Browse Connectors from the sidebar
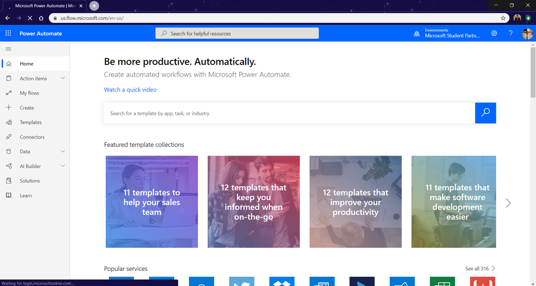536x286 pixels. point(32,137)
